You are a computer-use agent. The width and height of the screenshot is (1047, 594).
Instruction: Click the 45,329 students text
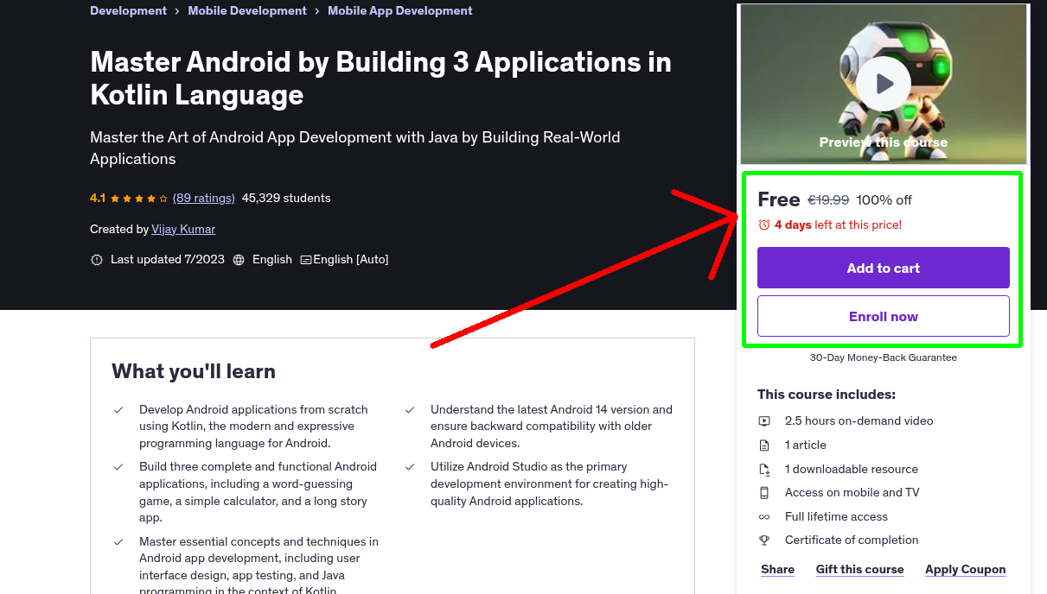pyautogui.click(x=286, y=198)
